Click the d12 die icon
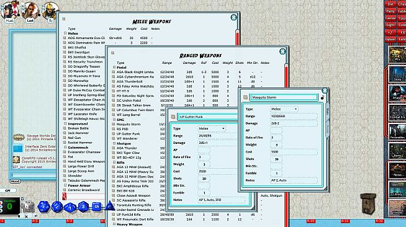 coord(57,207)
